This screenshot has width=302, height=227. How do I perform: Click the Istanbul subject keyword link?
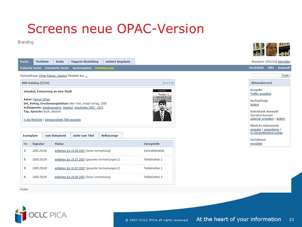click(68, 108)
